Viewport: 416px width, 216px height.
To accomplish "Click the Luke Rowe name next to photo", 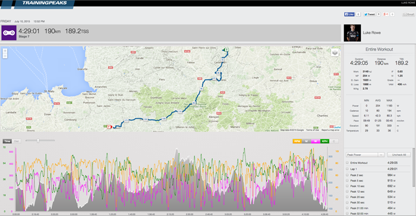I will pyautogui.click(x=371, y=33).
